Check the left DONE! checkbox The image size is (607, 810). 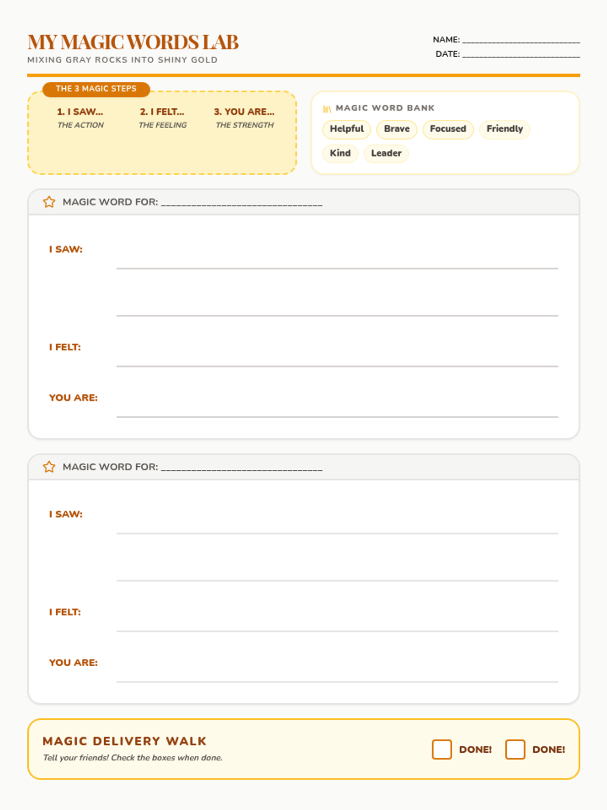point(442,749)
